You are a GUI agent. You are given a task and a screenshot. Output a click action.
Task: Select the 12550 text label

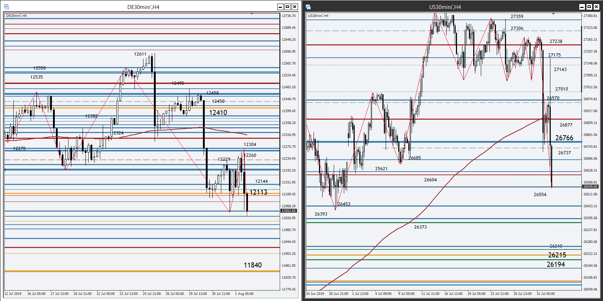tap(39, 68)
